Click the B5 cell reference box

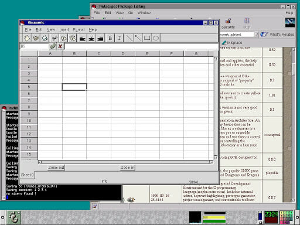pyautogui.click(x=34, y=46)
